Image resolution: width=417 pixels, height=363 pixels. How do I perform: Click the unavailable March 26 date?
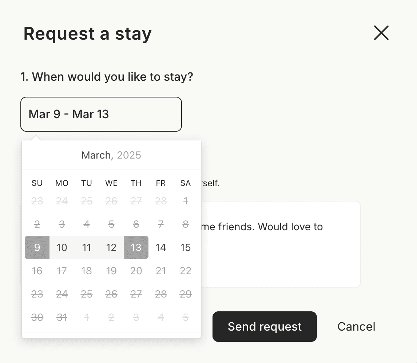(x=111, y=294)
